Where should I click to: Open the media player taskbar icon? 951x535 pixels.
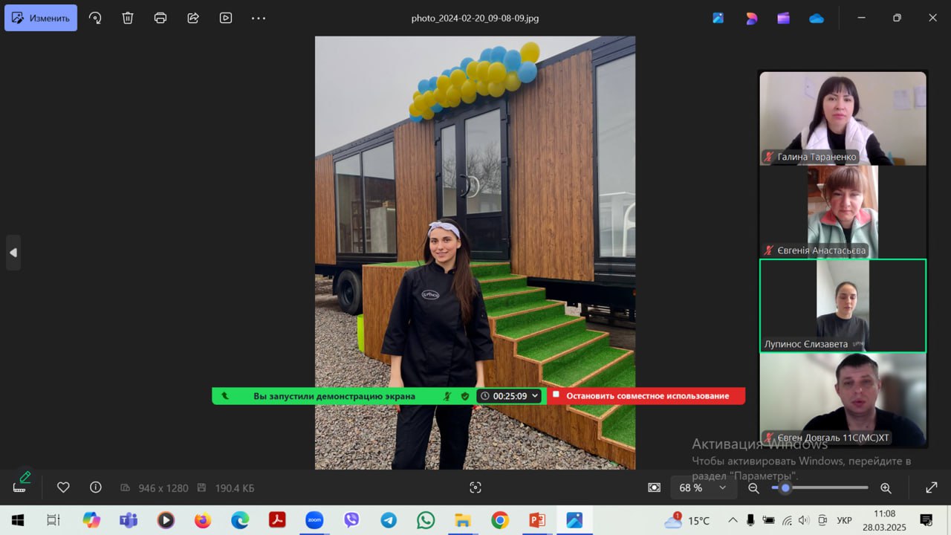[166, 520]
